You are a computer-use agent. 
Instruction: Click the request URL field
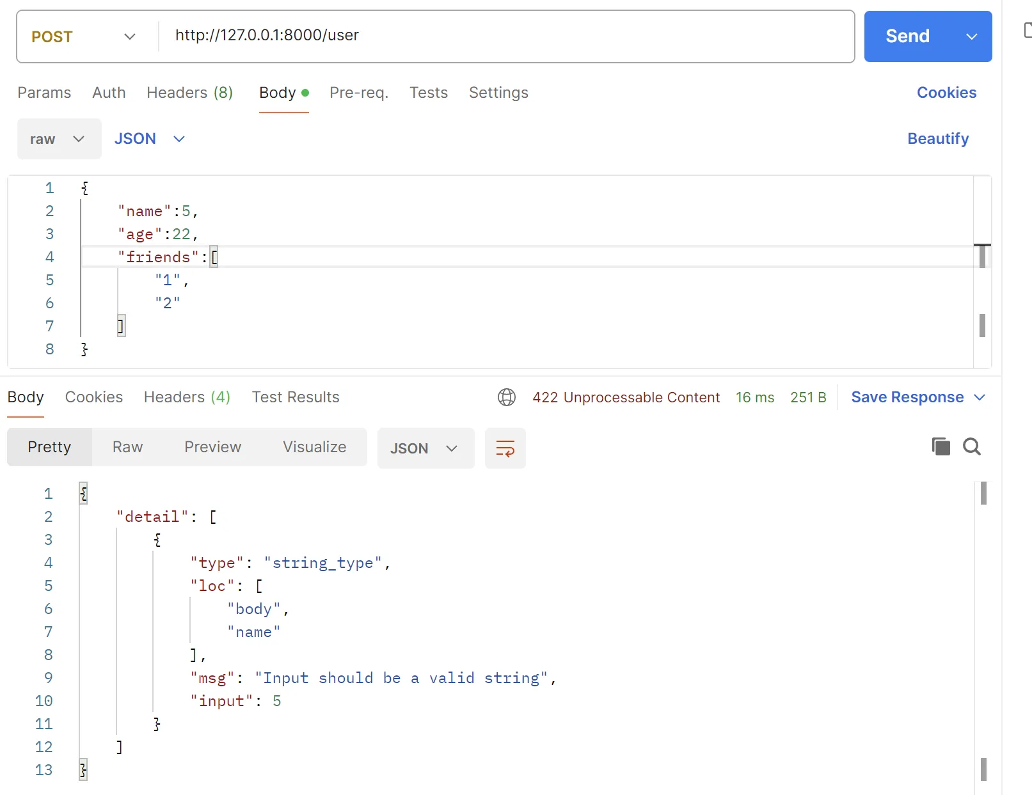click(x=506, y=36)
